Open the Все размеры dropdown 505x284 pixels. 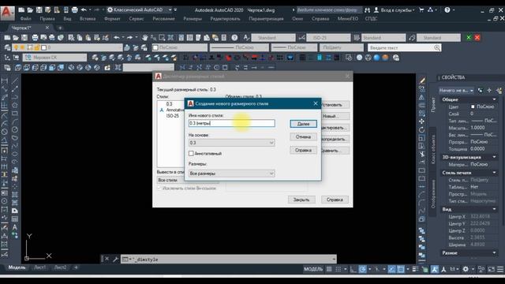(231, 174)
